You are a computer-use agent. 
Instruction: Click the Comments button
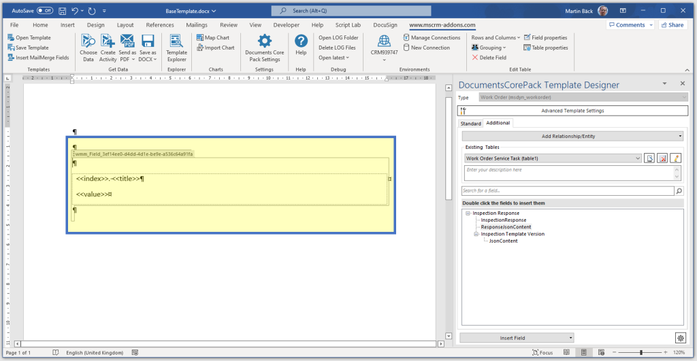[630, 25]
